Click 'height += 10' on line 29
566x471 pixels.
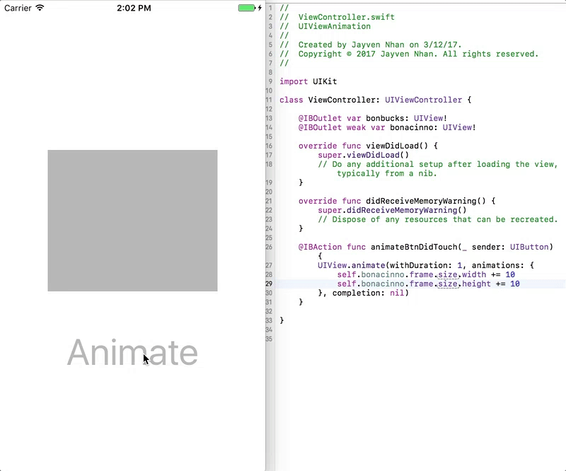[x=491, y=284]
